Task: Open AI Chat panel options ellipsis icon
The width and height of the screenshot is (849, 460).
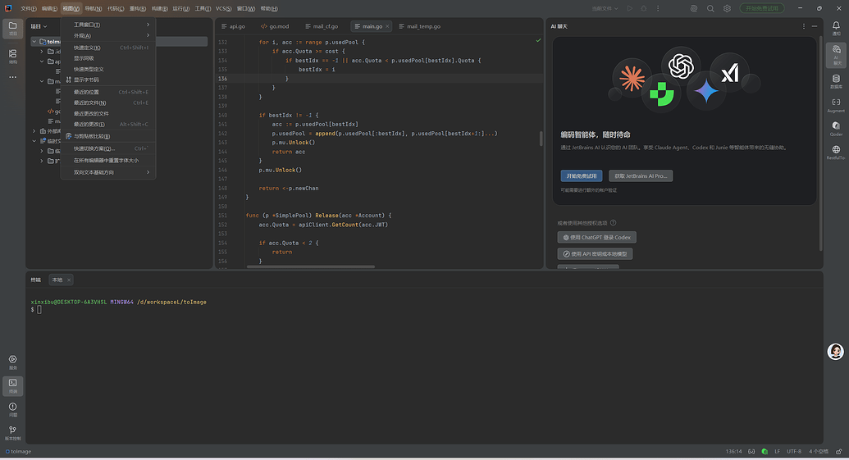Action: tap(804, 26)
